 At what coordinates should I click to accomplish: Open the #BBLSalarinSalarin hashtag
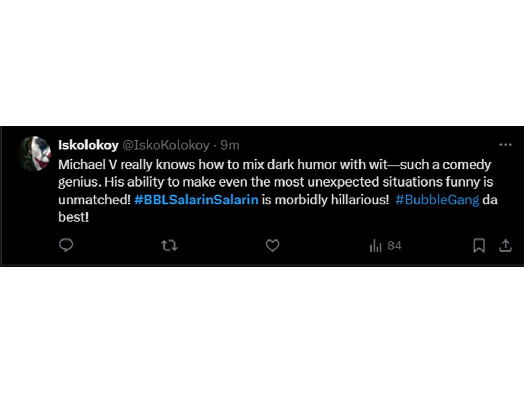point(196,200)
